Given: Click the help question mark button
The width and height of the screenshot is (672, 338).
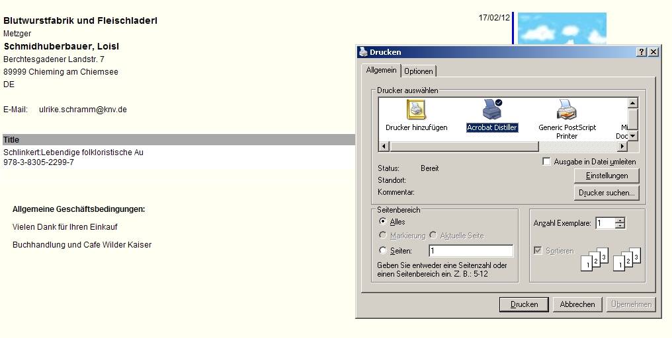Looking at the screenshot, I should click(x=642, y=52).
